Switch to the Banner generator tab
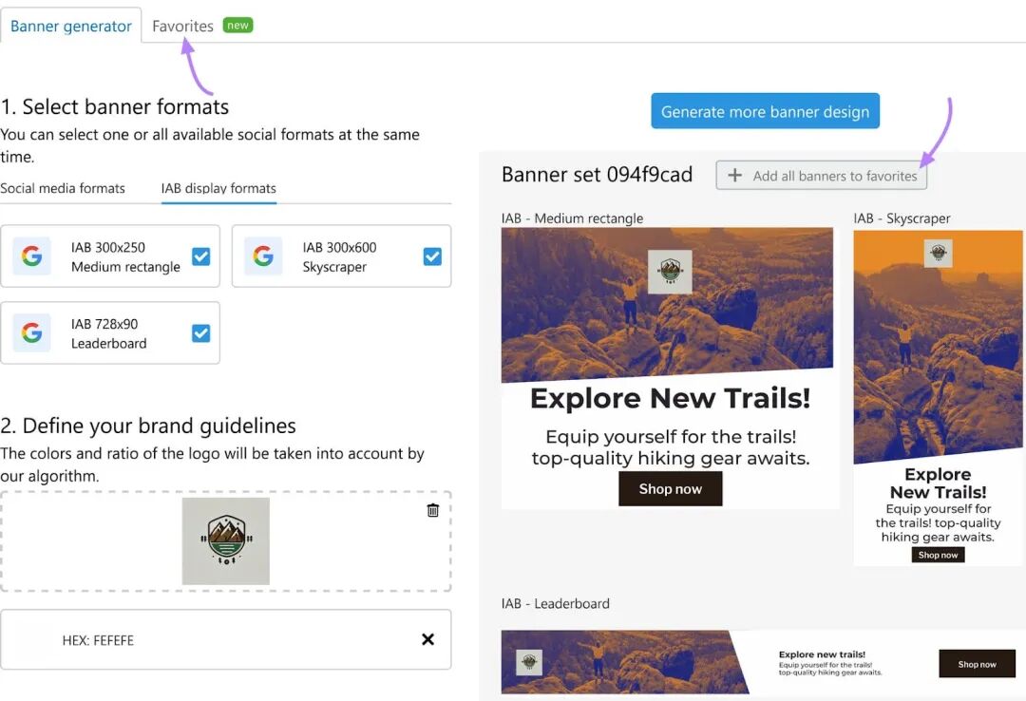 click(70, 27)
